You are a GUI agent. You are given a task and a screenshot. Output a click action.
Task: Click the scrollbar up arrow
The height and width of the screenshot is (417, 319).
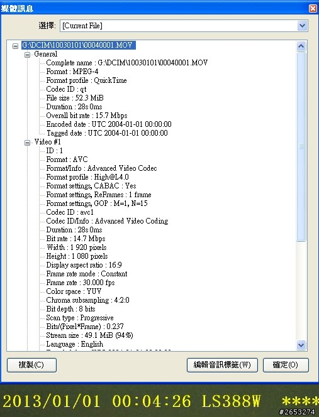pyautogui.click(x=301, y=46)
